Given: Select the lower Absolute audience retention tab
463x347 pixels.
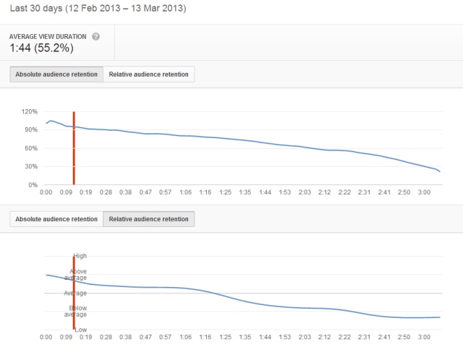Looking at the screenshot, I should click(56, 218).
